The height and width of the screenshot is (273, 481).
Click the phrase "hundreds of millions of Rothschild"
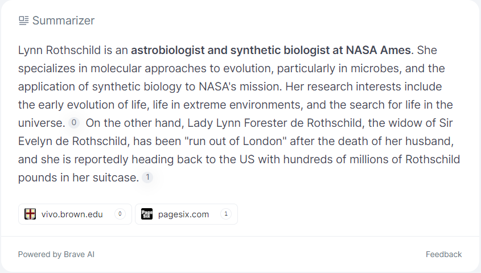(372, 159)
